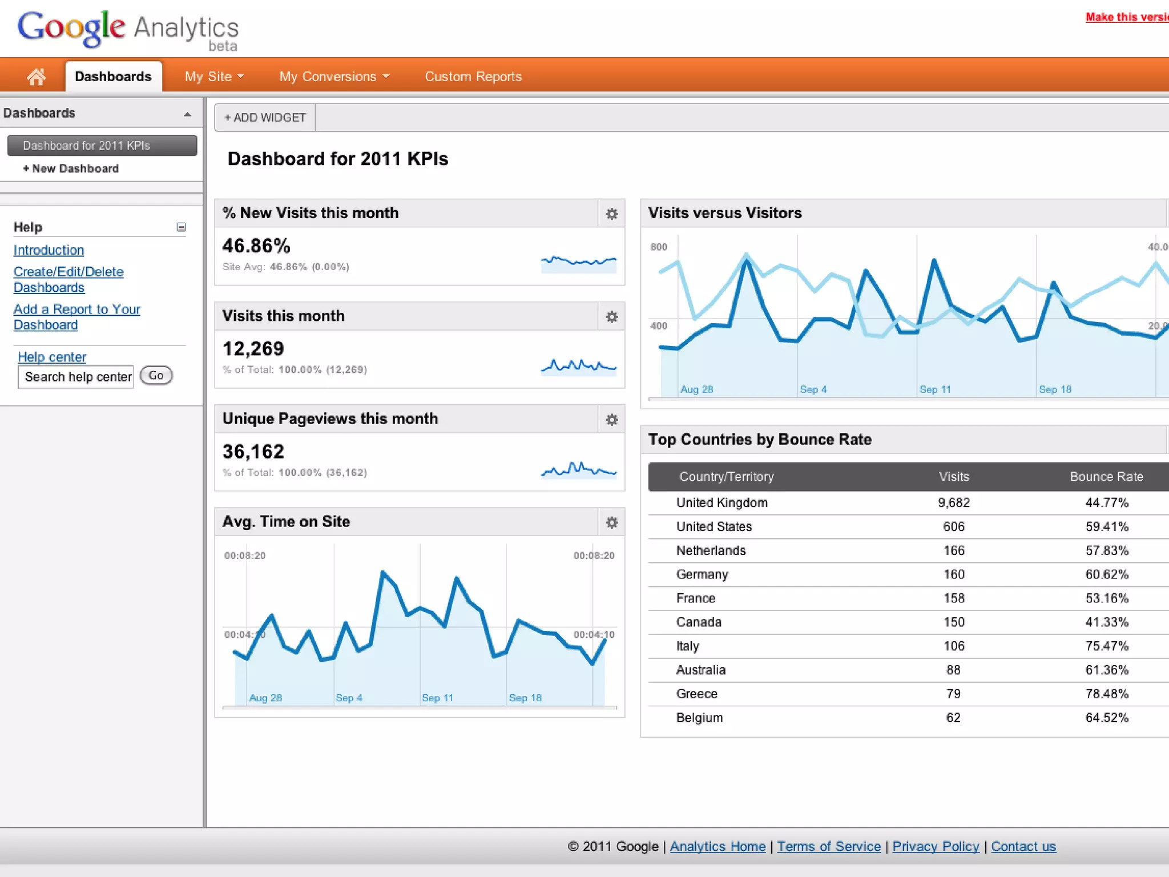Open the Custom Reports tab
1169x877 pixels.
pyautogui.click(x=473, y=77)
